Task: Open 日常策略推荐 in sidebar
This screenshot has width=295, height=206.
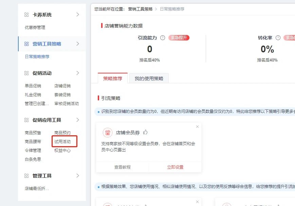Action: point(37,57)
